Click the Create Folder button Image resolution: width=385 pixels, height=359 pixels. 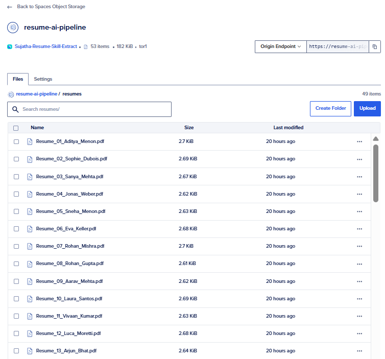[x=330, y=108]
